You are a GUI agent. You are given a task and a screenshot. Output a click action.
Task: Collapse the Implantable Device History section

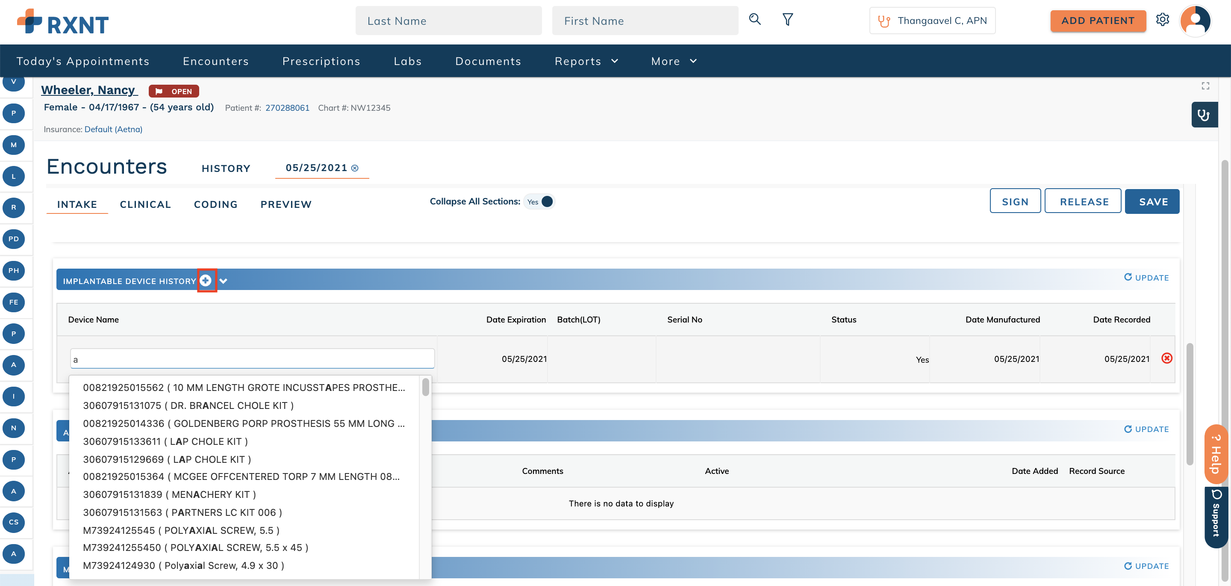223,281
